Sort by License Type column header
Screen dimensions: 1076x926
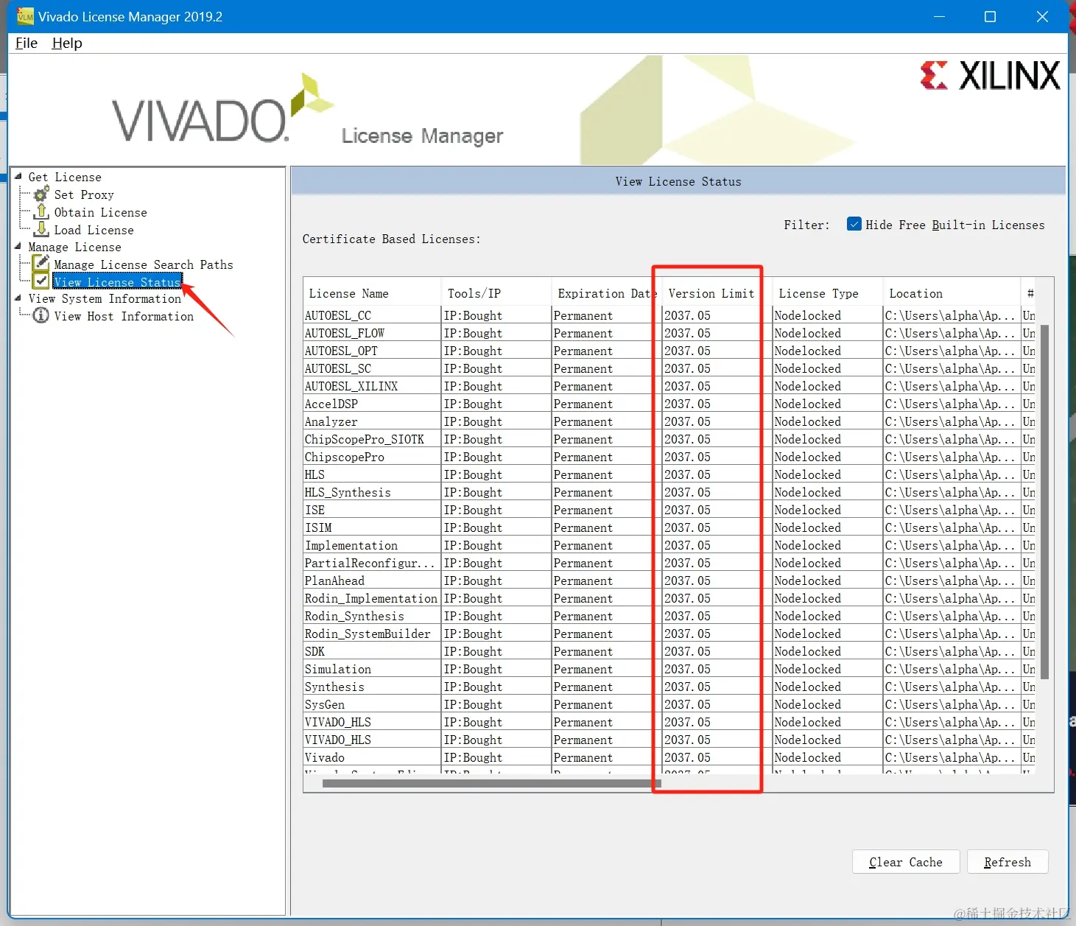click(x=827, y=293)
